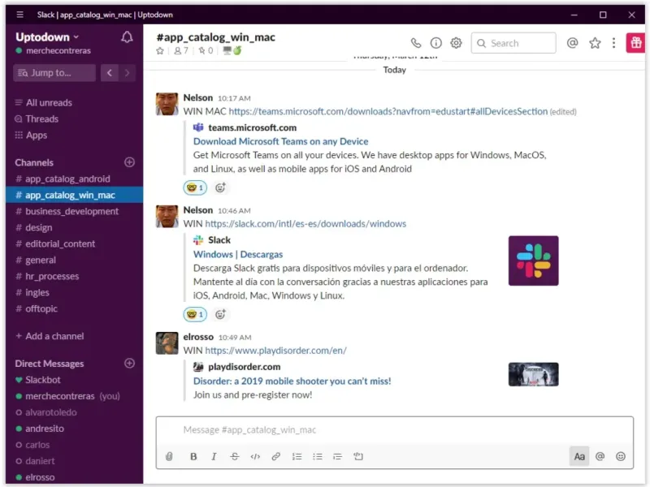Go to the general channel
This screenshot has height=487, width=650.
click(x=40, y=260)
